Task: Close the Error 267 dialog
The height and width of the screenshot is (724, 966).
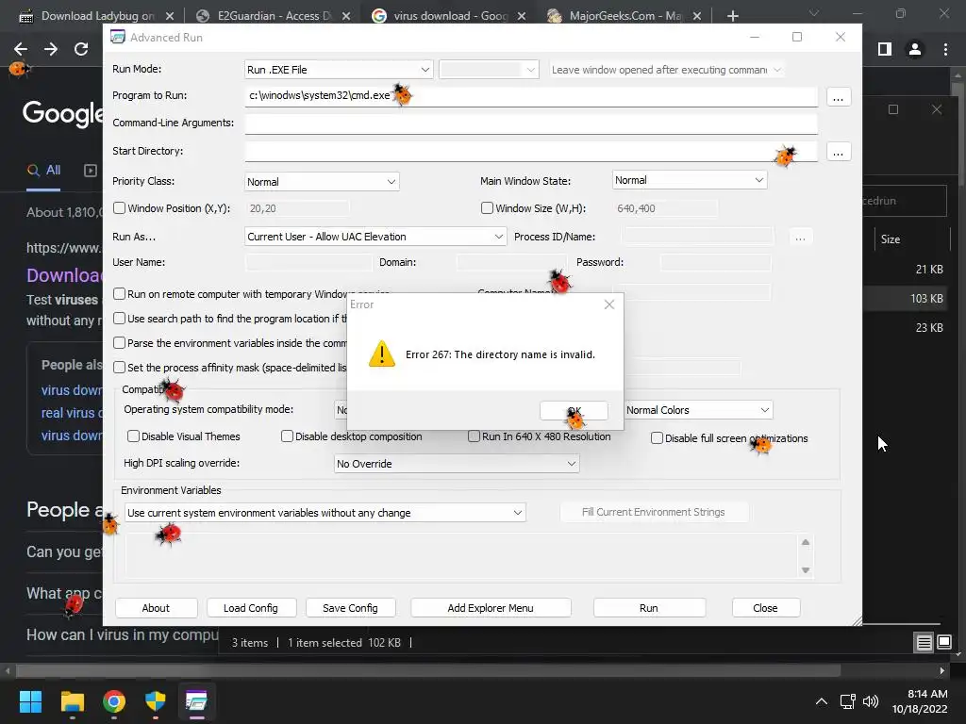Action: [x=609, y=304]
